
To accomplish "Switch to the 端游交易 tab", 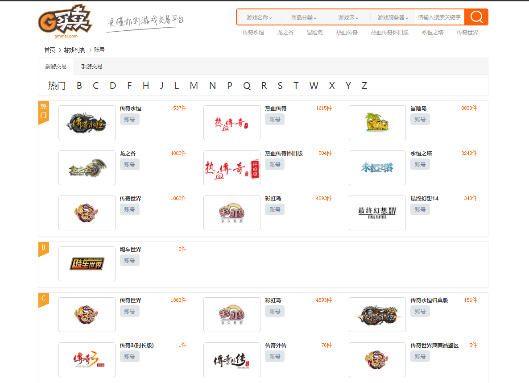I will [x=56, y=67].
